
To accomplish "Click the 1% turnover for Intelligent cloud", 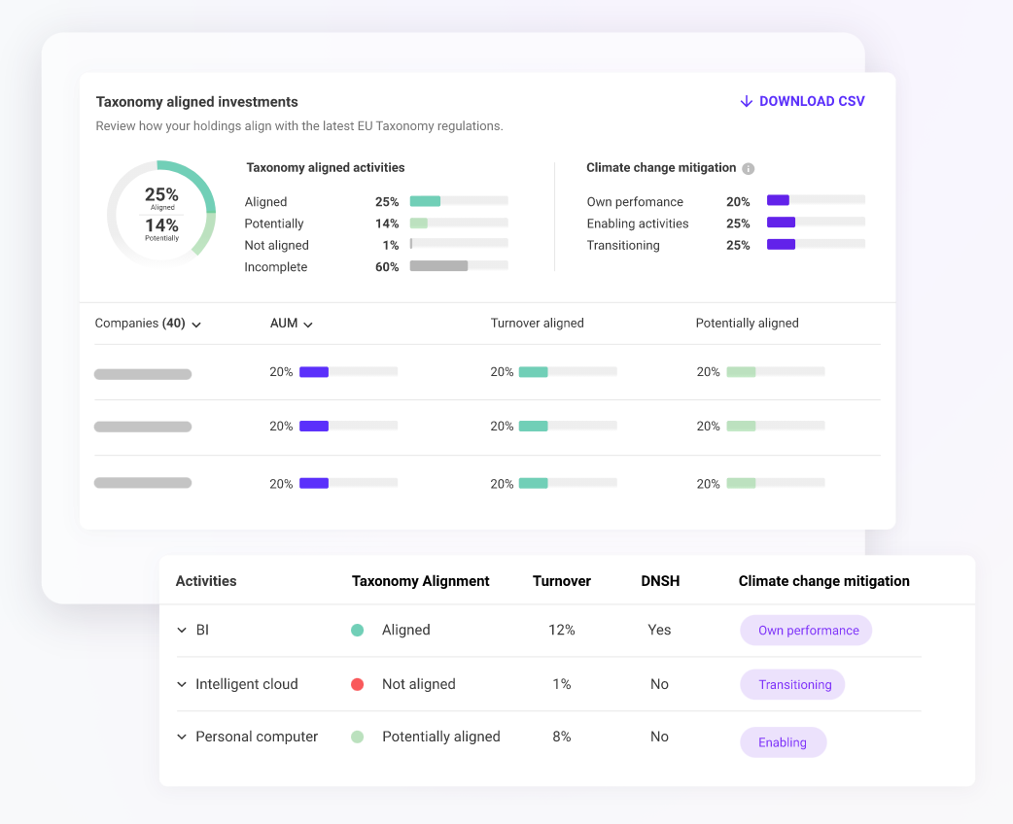I will click(x=561, y=684).
